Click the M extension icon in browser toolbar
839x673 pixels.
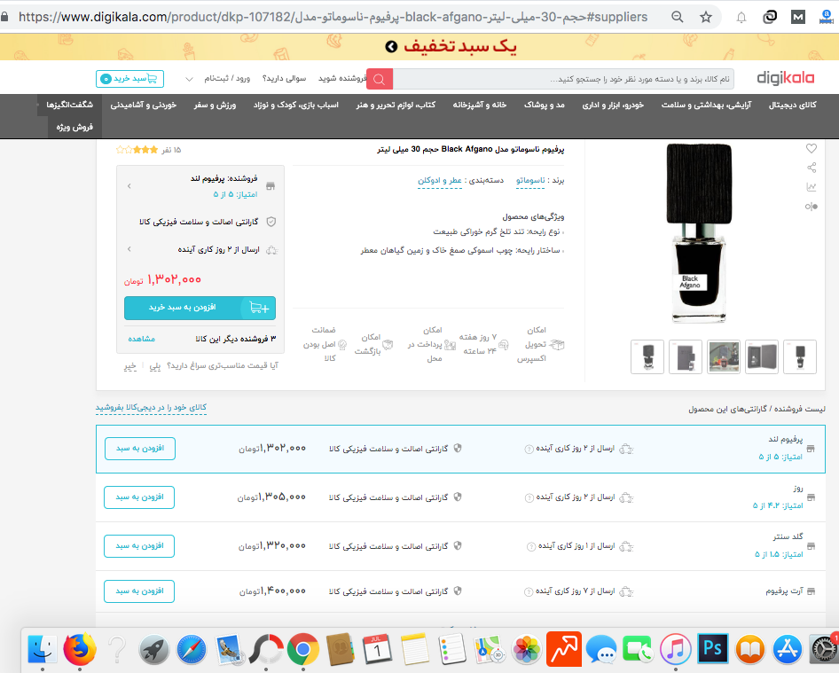tap(798, 17)
